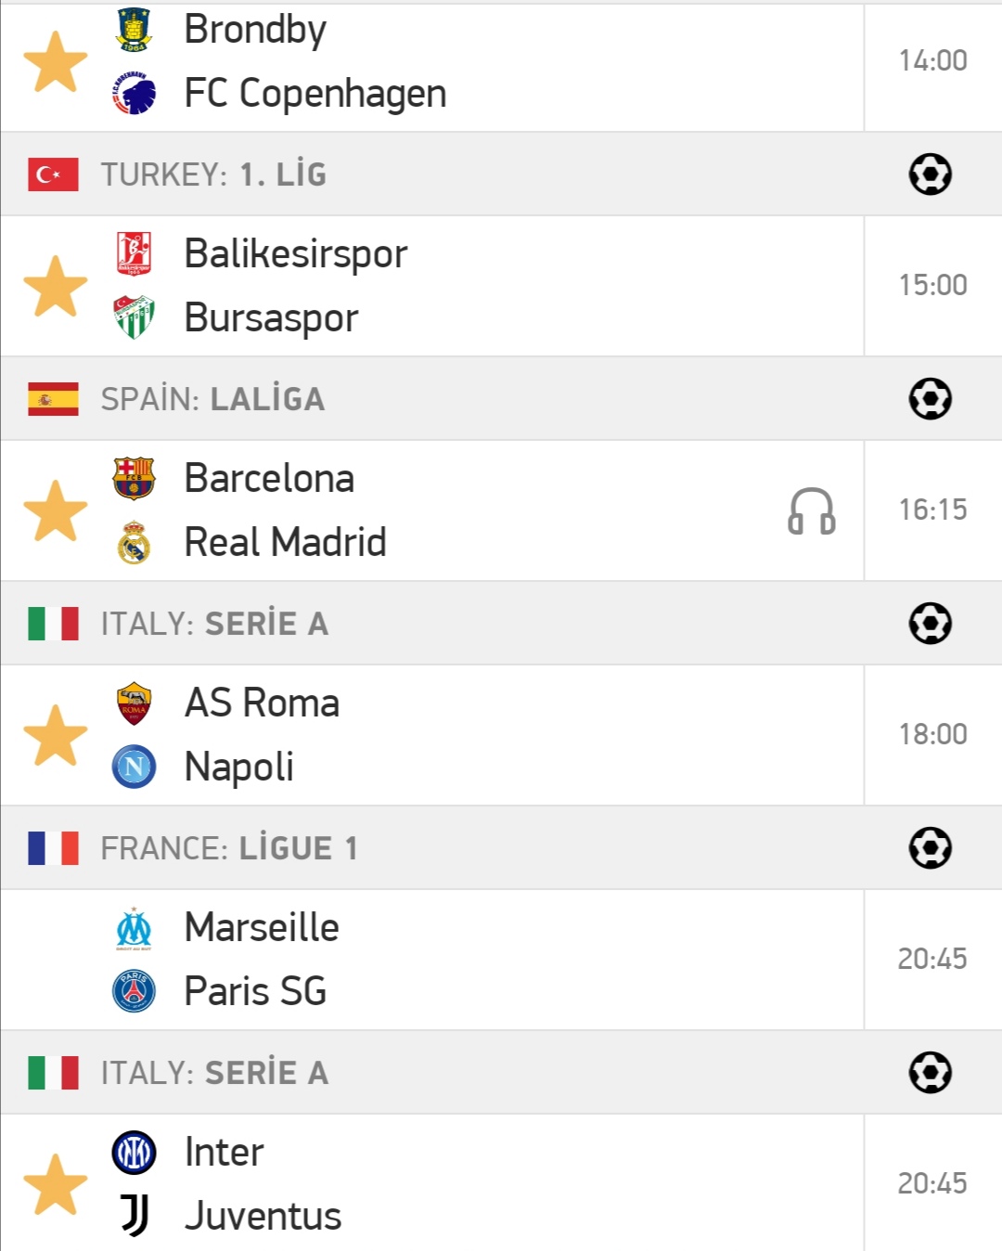Viewport: 1002px width, 1251px height.
Task: Click the Paris SG club logo
Action: click(x=134, y=991)
